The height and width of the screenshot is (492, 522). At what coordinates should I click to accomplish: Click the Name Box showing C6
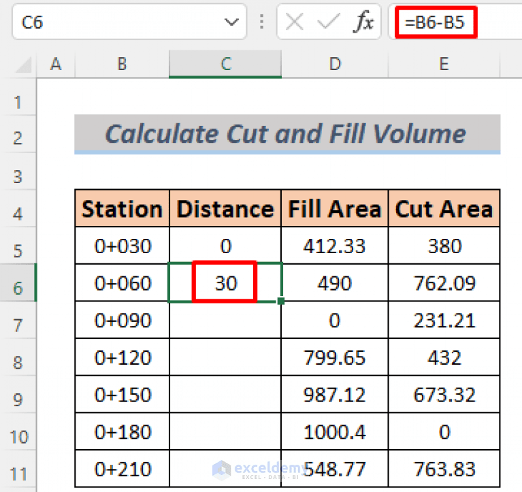click(x=129, y=22)
